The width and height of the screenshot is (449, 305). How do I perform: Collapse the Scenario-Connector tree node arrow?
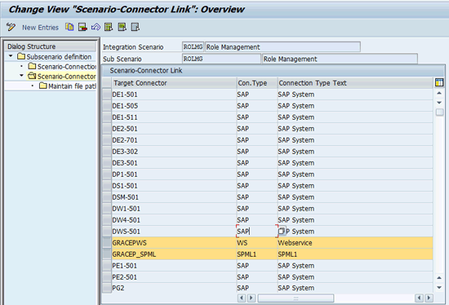[x=21, y=76]
